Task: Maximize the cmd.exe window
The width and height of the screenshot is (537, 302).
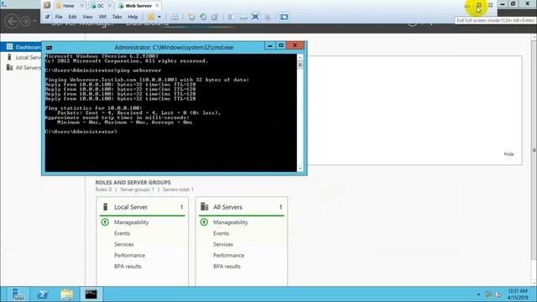Action: coord(281,45)
